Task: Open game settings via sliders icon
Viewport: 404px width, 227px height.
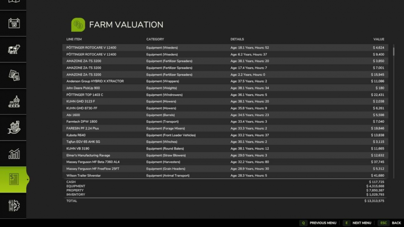Action: point(13,206)
